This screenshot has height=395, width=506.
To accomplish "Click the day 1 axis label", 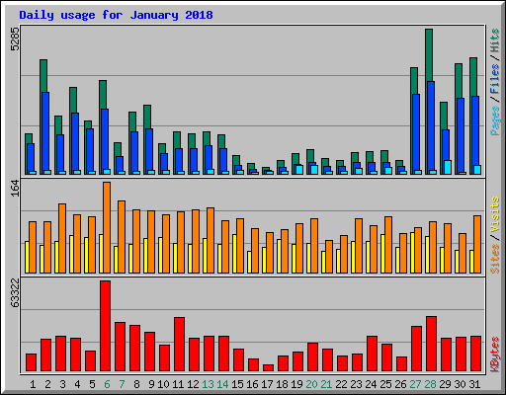I will point(33,384).
